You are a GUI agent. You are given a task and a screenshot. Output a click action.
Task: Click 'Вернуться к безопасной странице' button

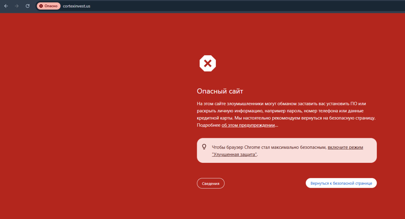coord(341,183)
